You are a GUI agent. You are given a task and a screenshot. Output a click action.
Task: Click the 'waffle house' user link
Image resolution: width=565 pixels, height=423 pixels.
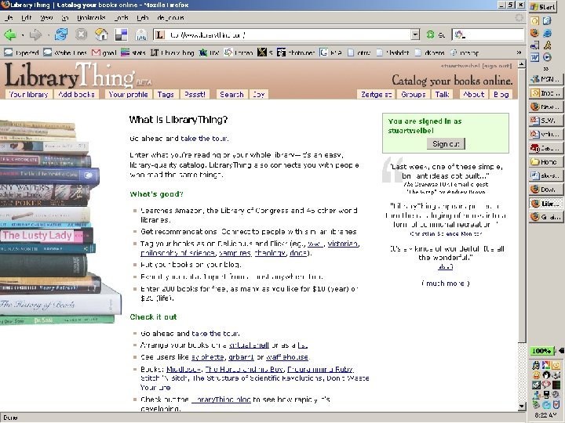tap(287, 357)
